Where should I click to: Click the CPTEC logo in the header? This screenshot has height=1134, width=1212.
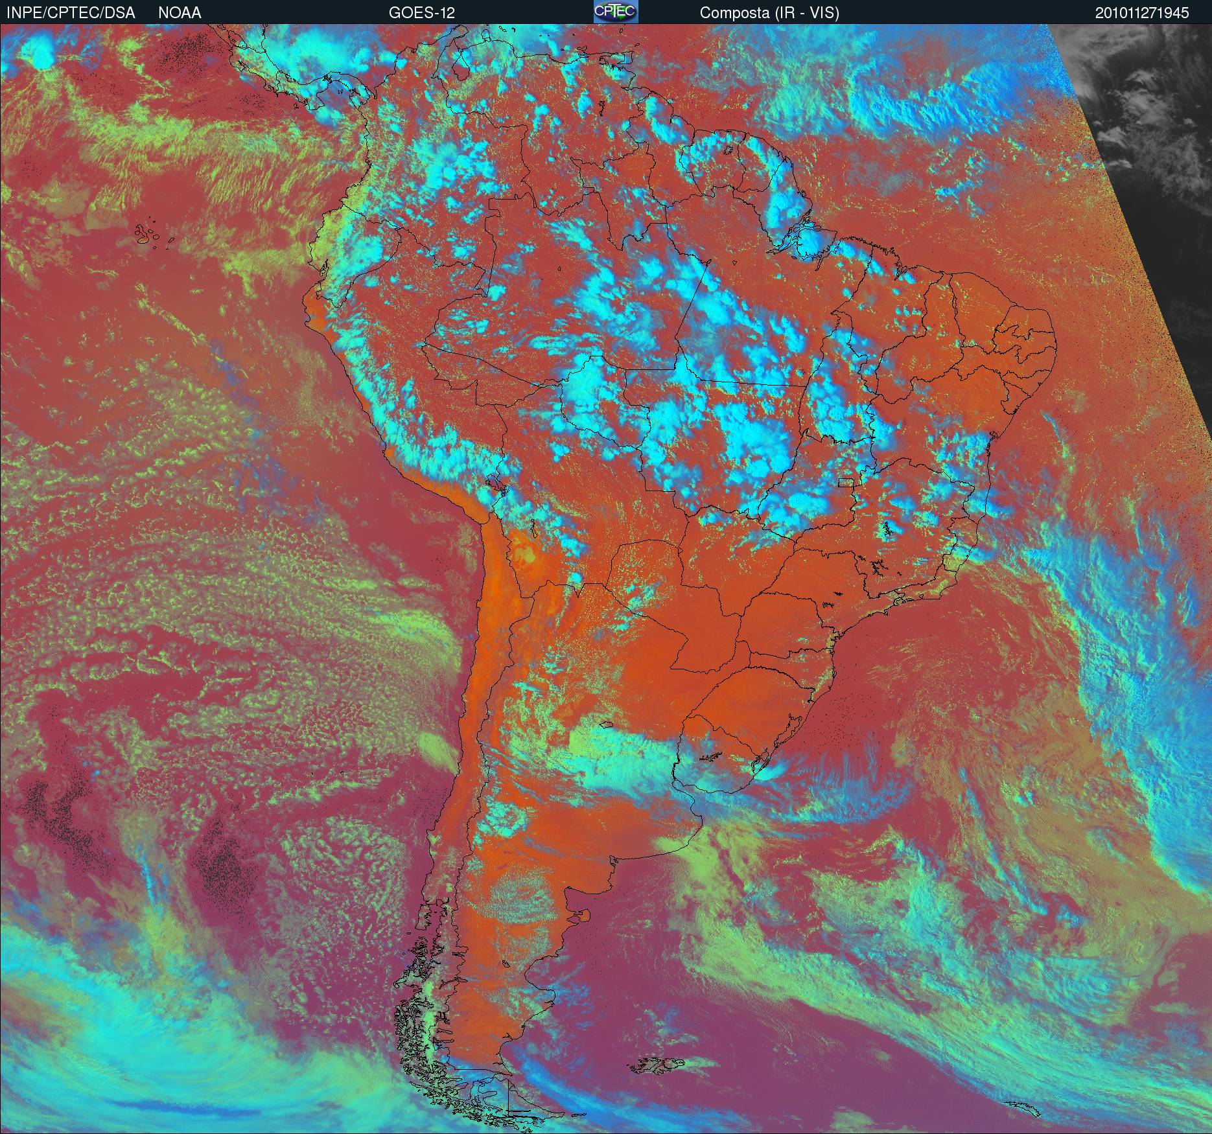pyautogui.click(x=615, y=12)
